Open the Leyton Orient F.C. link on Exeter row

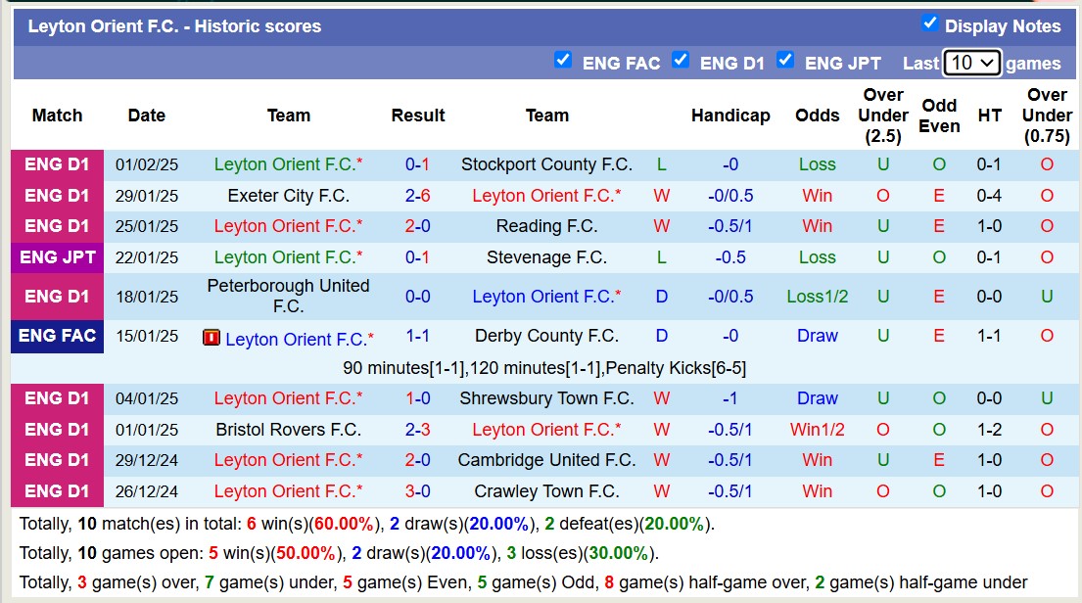(x=547, y=195)
